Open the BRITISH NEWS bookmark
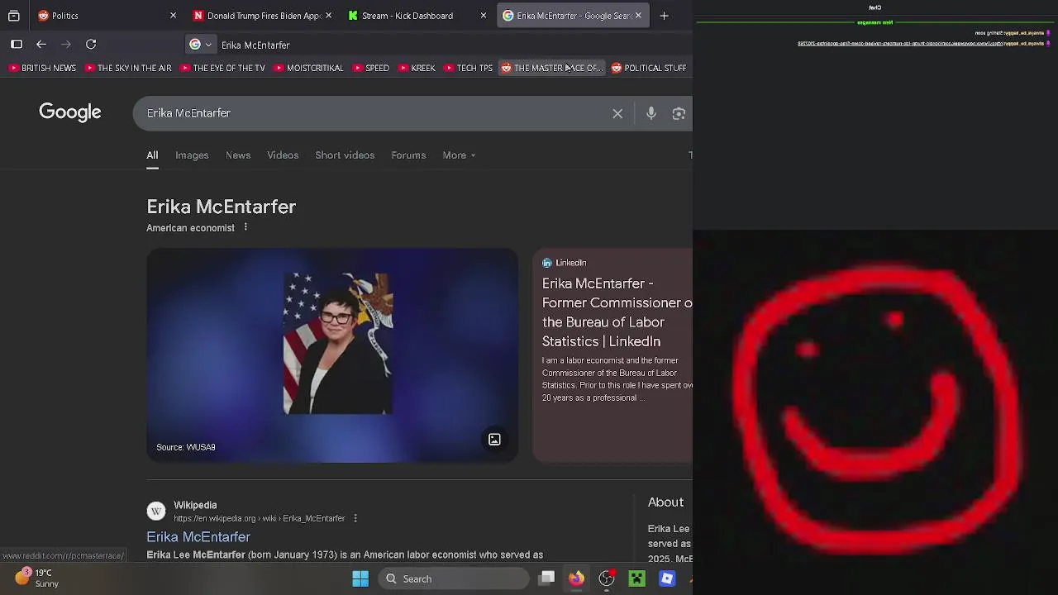 click(x=43, y=68)
